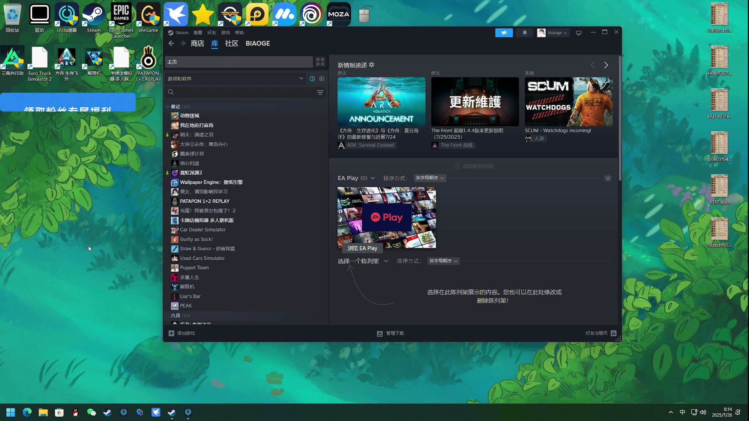This screenshot has width=749, height=421.
Task: Open the Euro Truck Simulator 2 shortcut
Action: click(39, 64)
